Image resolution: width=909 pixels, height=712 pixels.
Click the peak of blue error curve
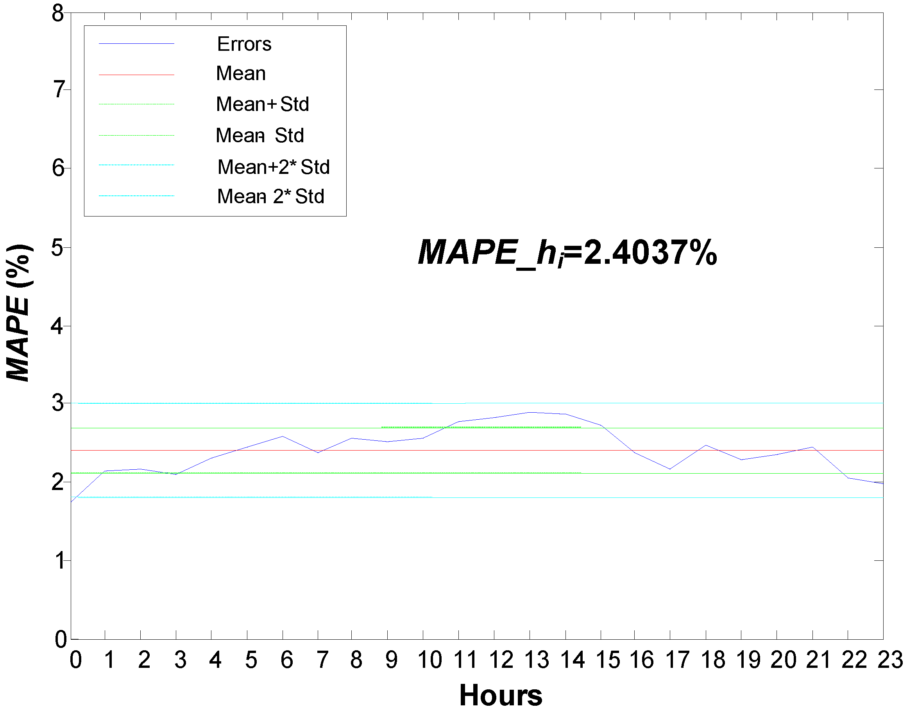[x=530, y=412]
